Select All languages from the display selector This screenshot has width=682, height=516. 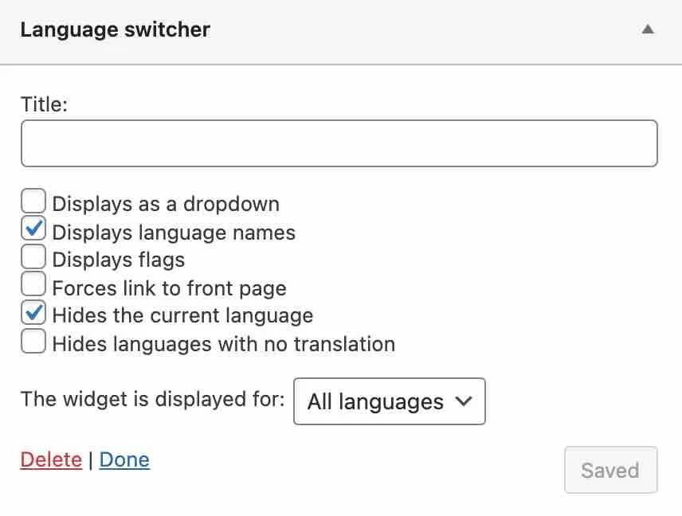pos(389,402)
